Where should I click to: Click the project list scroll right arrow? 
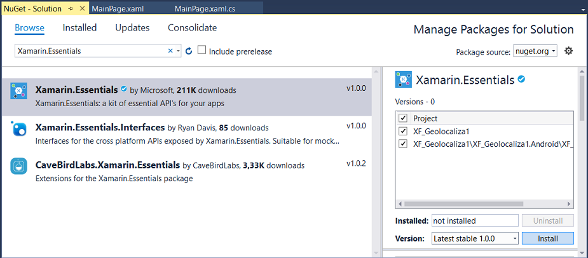click(569, 204)
